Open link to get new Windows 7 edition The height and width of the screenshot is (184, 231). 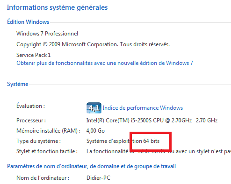coord(105,63)
